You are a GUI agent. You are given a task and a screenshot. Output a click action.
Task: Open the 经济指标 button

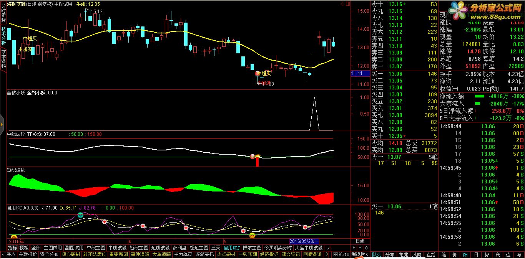coord(269,254)
